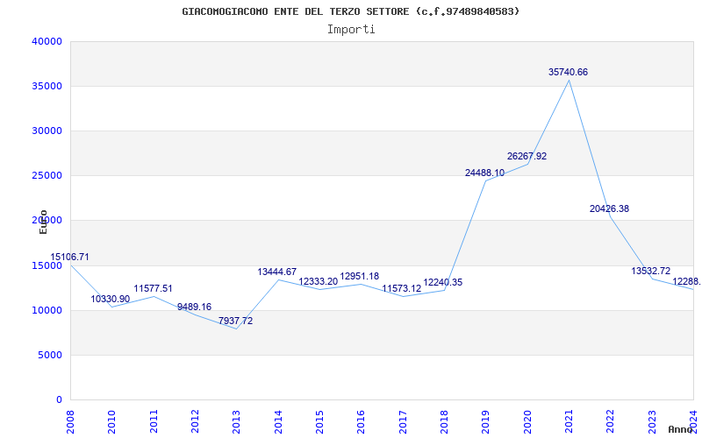
Task: Click the 2013 x-axis year label
Action: tap(236, 421)
